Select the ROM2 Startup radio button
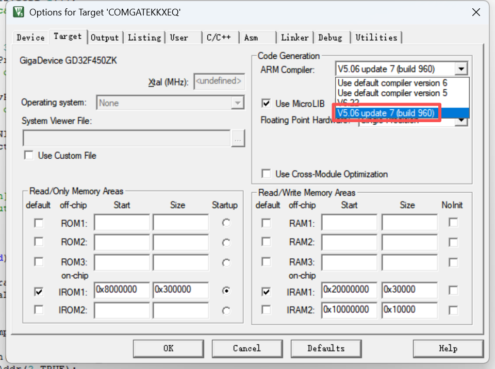This screenshot has width=495, height=369. click(226, 243)
